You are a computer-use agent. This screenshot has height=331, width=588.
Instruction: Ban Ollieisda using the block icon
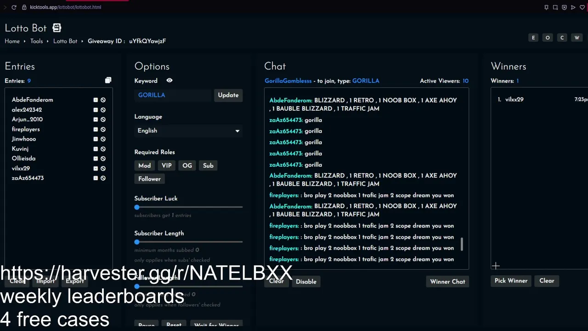pyautogui.click(x=103, y=159)
